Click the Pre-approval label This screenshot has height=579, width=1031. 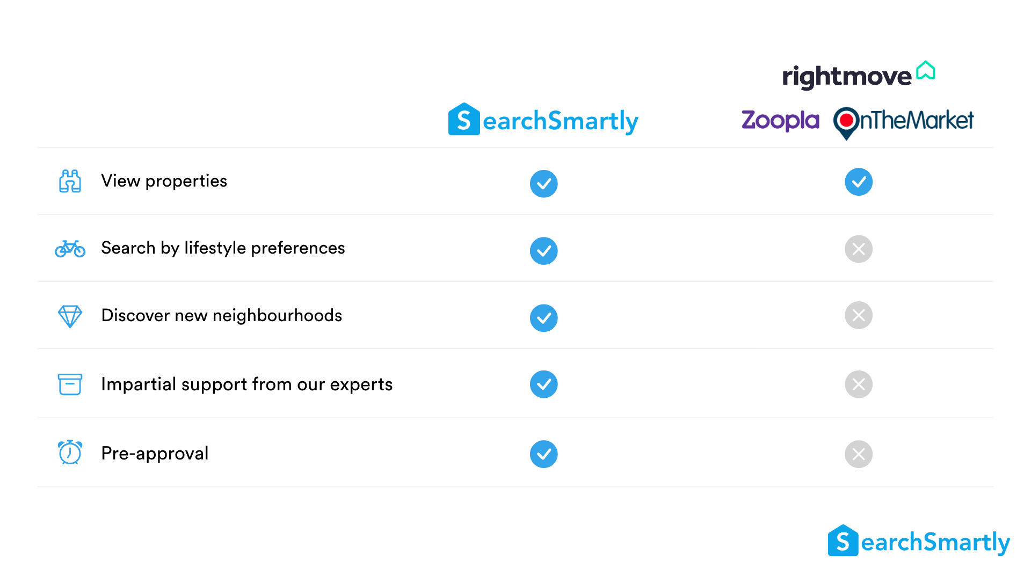point(155,454)
